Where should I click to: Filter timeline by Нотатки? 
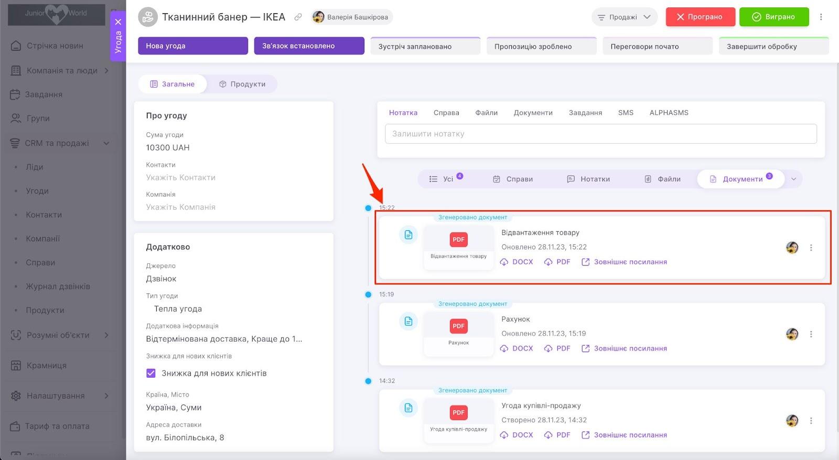click(x=588, y=179)
